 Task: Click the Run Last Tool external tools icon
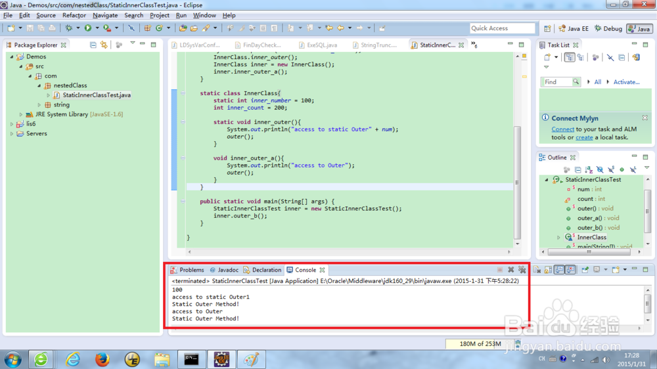pyautogui.click(x=107, y=28)
